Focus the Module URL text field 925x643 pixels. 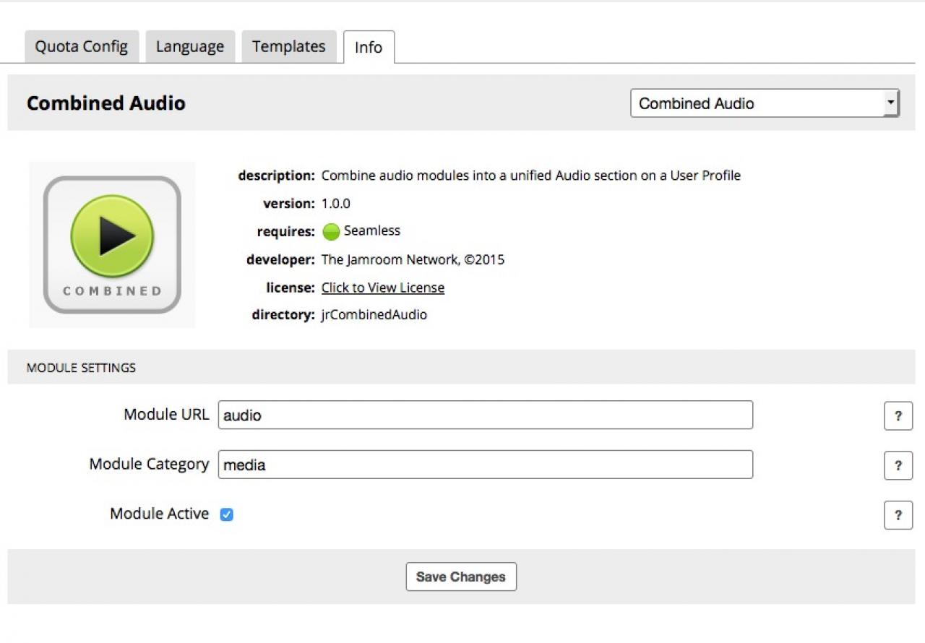(x=485, y=415)
